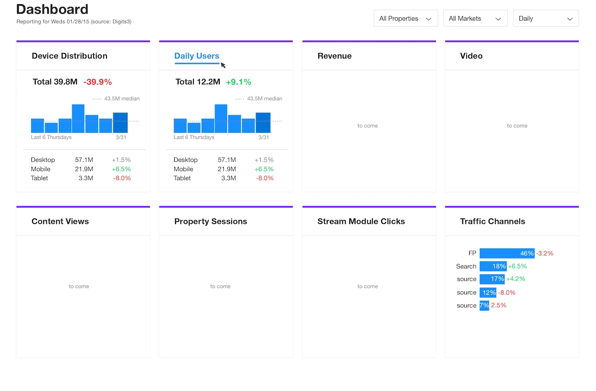Open the Video card header
The height and width of the screenshot is (391, 596).
(x=471, y=56)
